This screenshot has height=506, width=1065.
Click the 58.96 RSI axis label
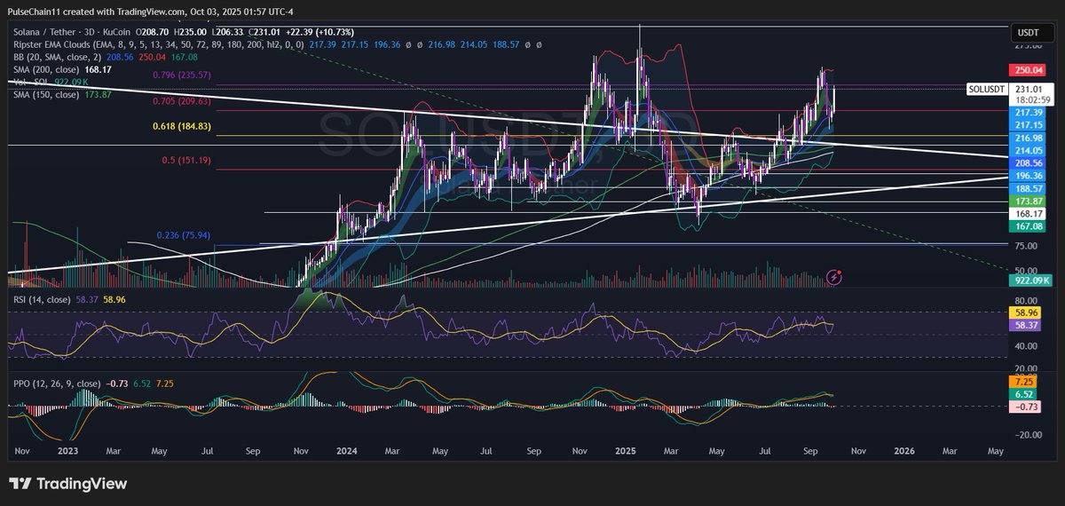1026,313
